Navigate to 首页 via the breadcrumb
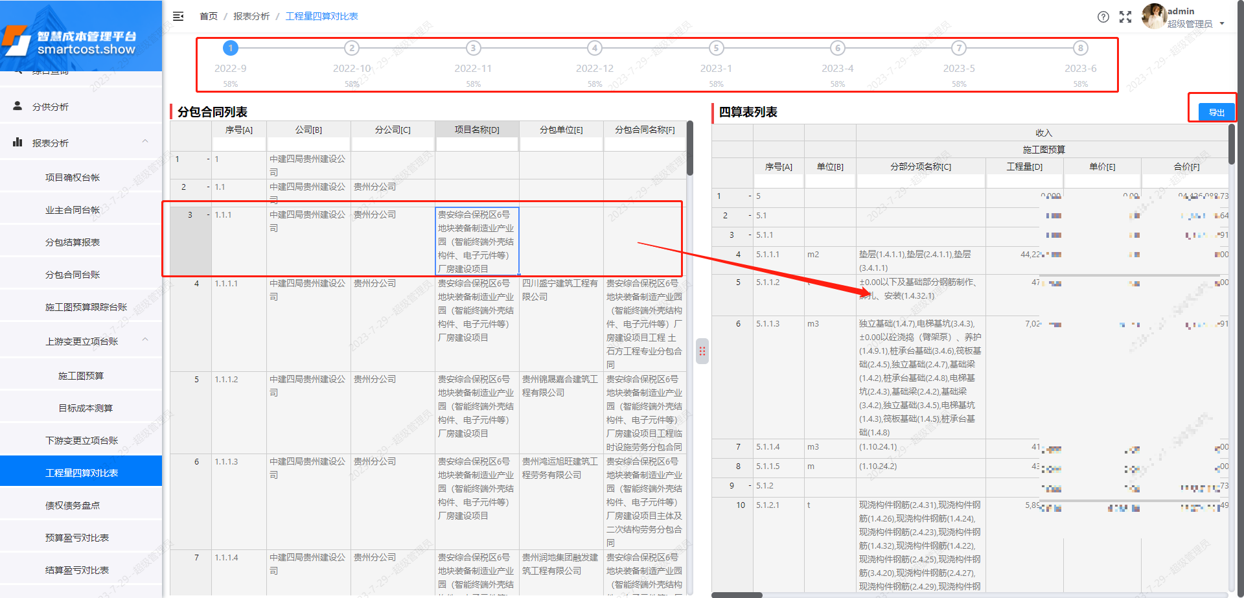 tap(208, 16)
